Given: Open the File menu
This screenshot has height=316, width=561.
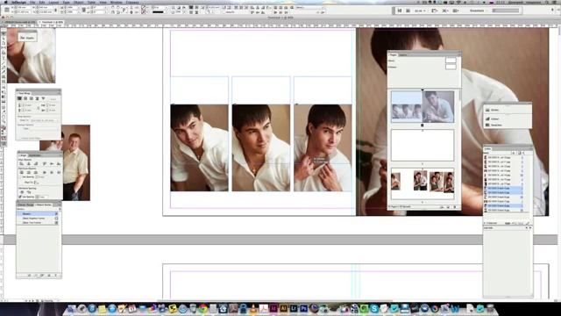Looking at the screenshot, I should (x=32, y=2).
